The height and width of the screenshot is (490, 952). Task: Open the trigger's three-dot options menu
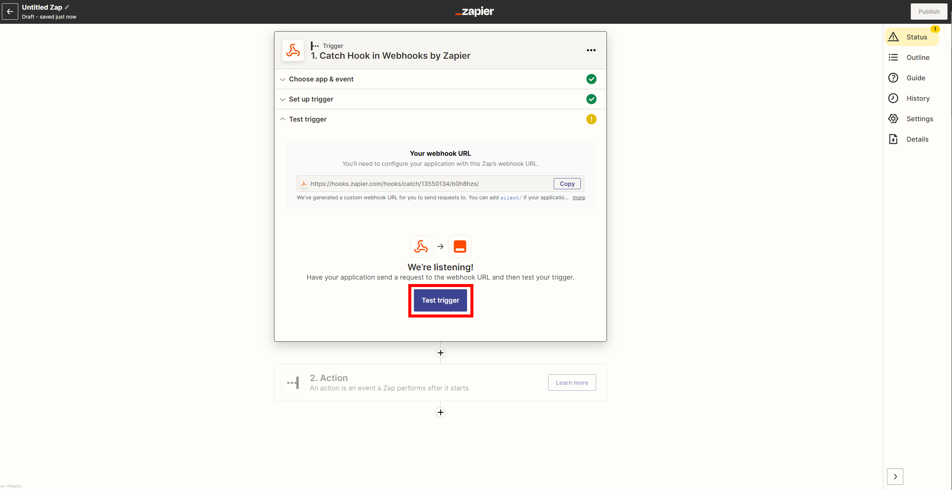pos(591,50)
